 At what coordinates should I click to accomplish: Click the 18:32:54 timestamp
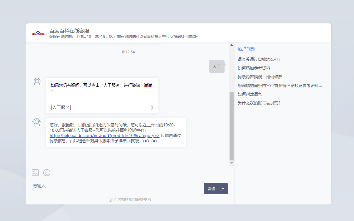pyautogui.click(x=127, y=52)
